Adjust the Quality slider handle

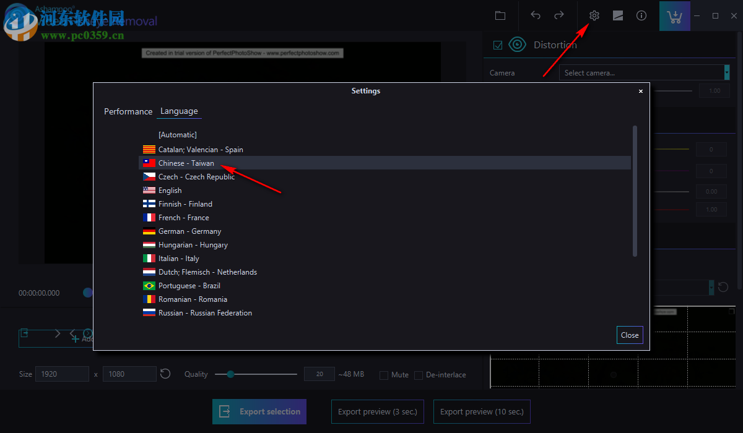tap(230, 374)
